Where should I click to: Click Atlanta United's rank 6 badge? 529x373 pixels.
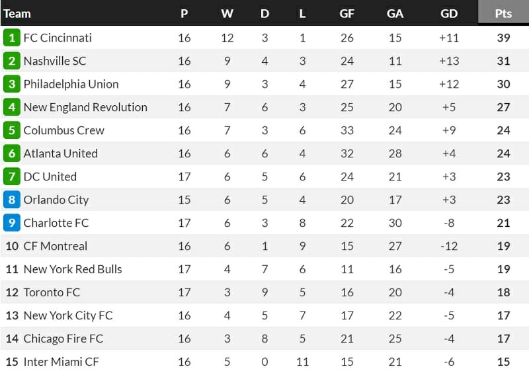click(11, 153)
